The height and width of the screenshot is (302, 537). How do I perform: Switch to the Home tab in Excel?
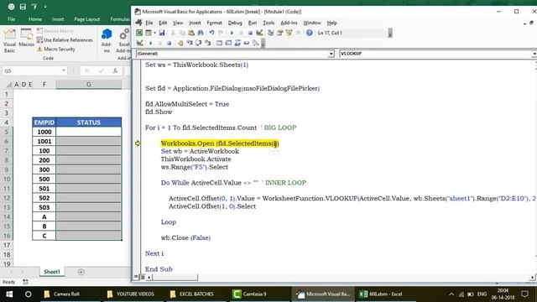(35, 19)
